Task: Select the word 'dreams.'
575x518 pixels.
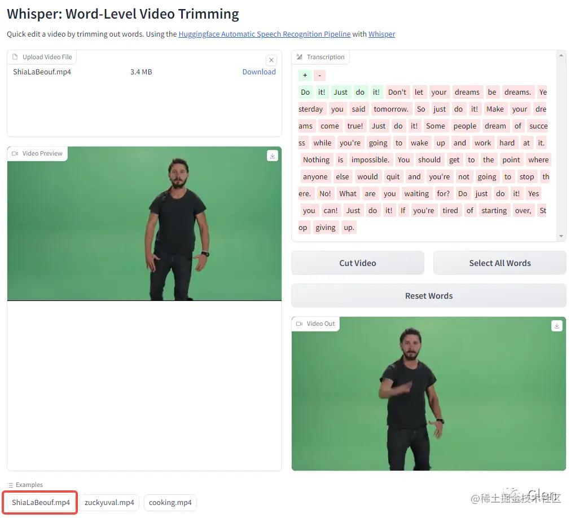Action: [x=517, y=92]
